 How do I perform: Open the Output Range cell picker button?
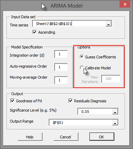coord(115,122)
